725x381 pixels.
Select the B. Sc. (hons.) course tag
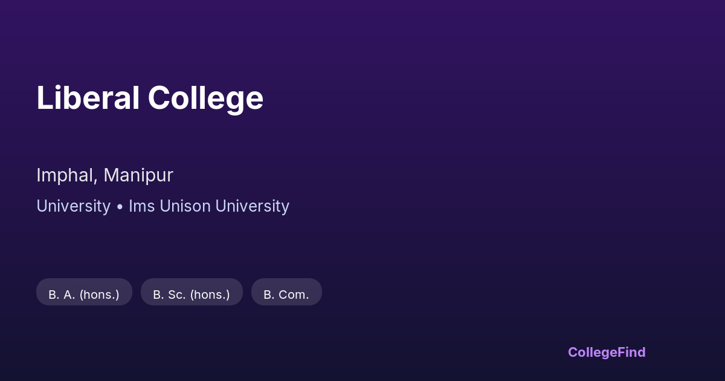pyautogui.click(x=192, y=295)
